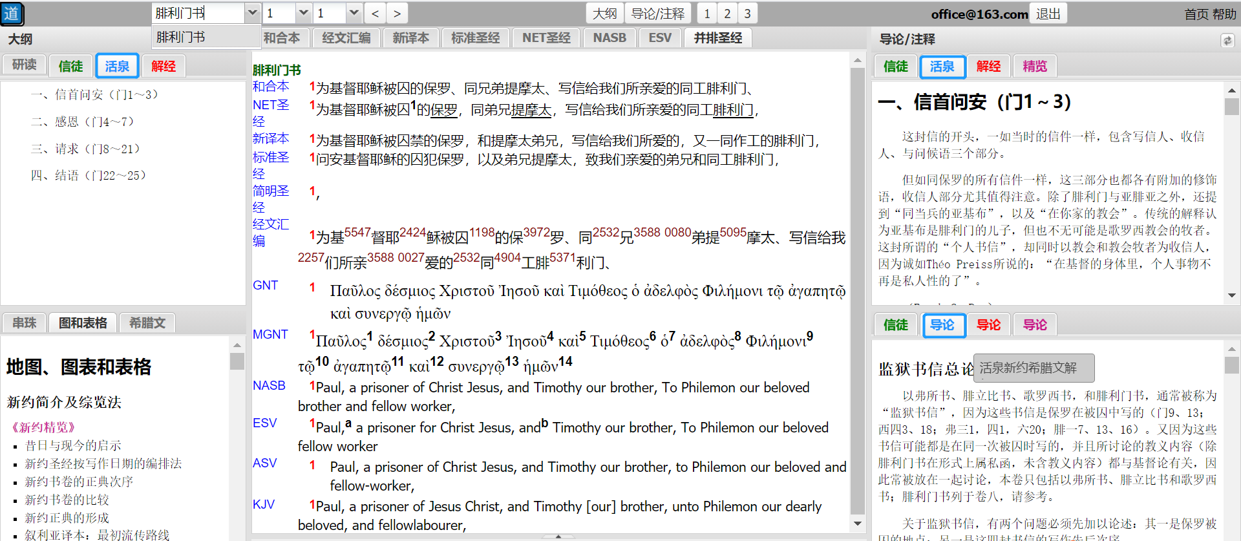This screenshot has height=541, width=1241.
Task: Open the verse number dropdown
Action: click(353, 13)
